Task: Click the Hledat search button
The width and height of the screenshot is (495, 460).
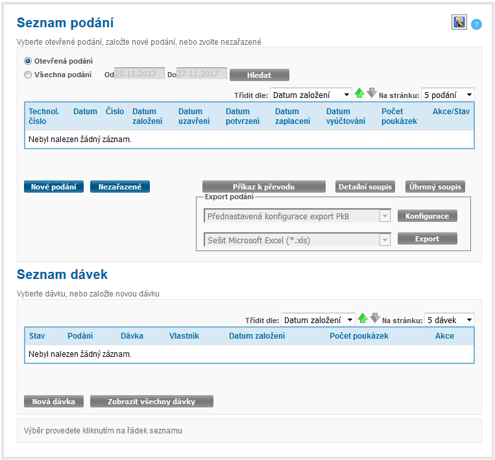Action: click(x=259, y=75)
